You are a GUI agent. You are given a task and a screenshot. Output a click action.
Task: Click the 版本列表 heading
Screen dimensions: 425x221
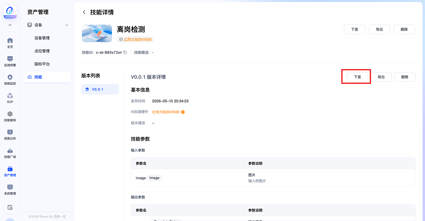click(x=91, y=76)
